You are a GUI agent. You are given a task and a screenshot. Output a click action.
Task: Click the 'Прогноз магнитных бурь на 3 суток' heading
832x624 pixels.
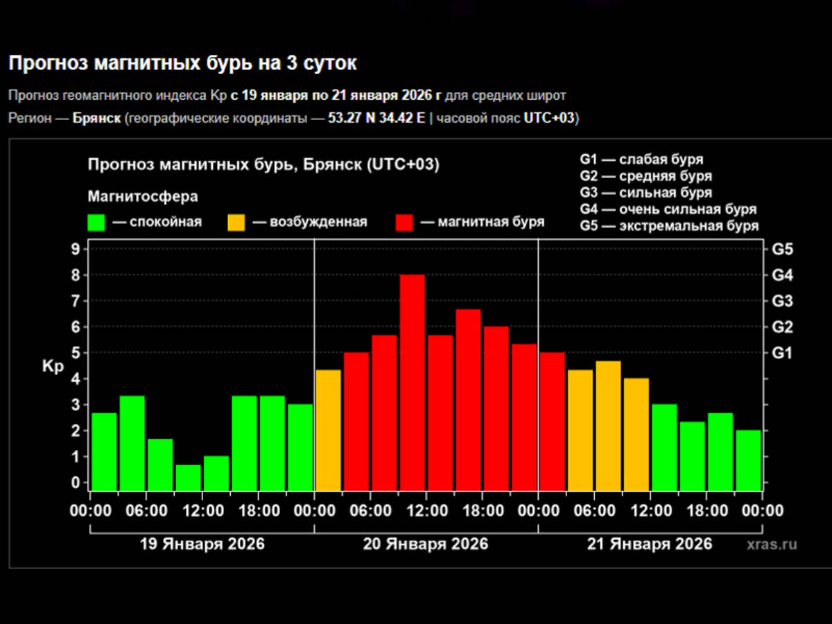click(x=182, y=64)
